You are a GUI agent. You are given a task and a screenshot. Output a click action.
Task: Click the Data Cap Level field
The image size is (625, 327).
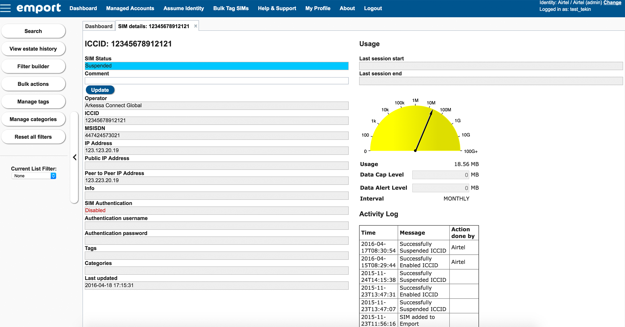[440, 175]
